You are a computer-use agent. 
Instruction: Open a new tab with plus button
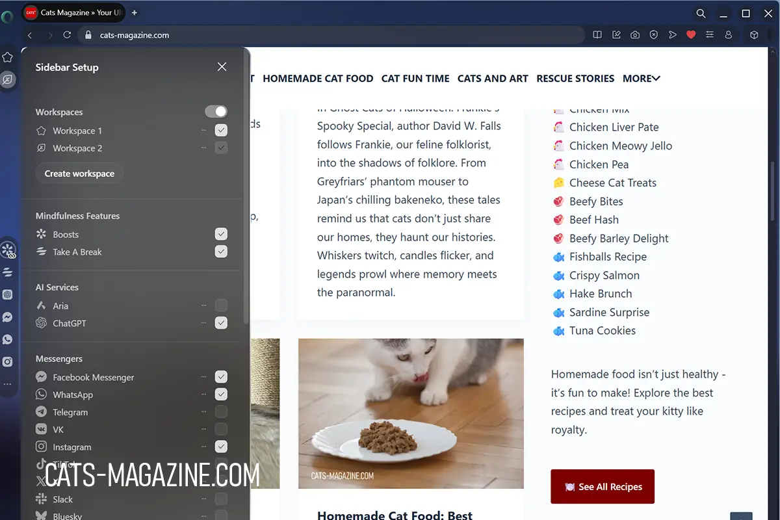coord(135,13)
